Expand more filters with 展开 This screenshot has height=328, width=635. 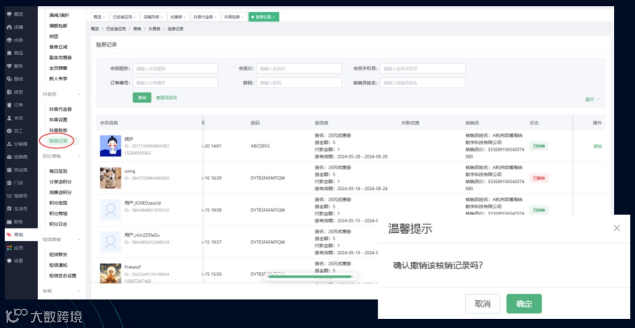[x=591, y=99]
